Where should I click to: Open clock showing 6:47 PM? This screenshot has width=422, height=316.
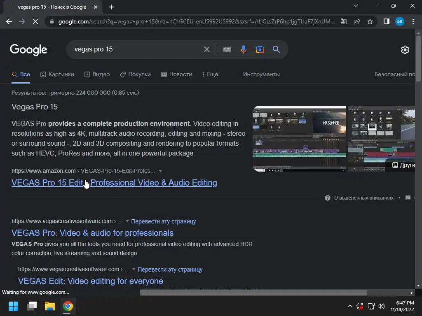tap(402, 306)
